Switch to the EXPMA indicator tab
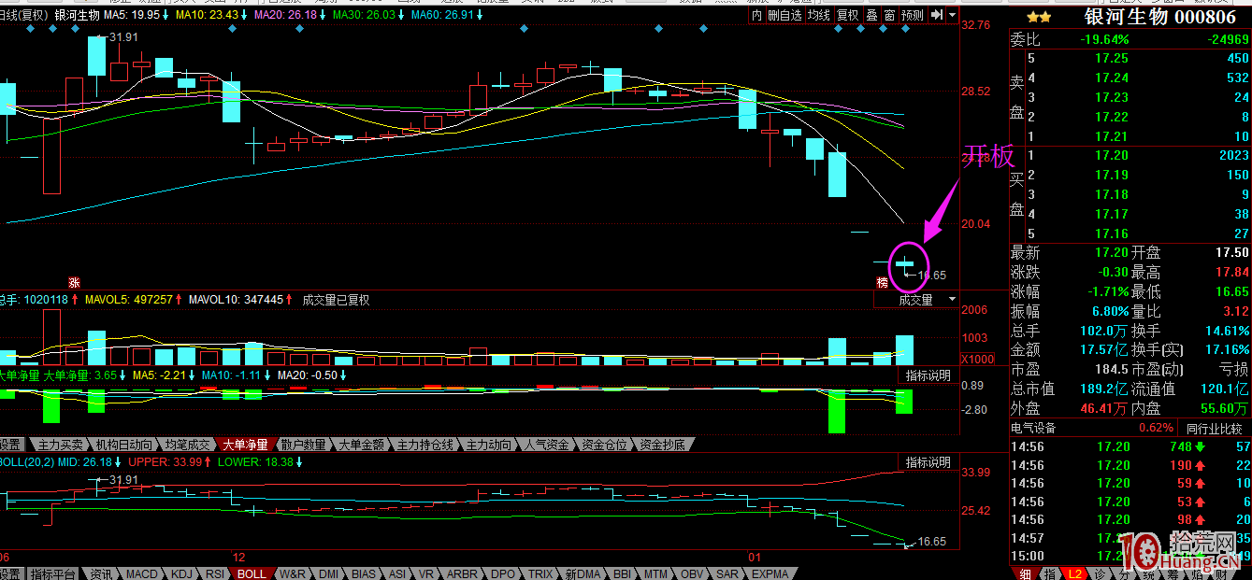 [770, 573]
